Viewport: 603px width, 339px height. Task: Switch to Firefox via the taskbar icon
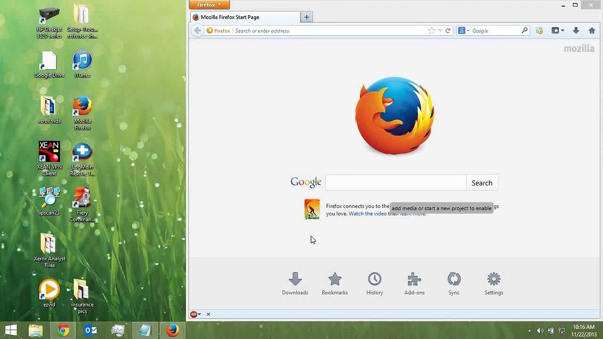tap(172, 331)
